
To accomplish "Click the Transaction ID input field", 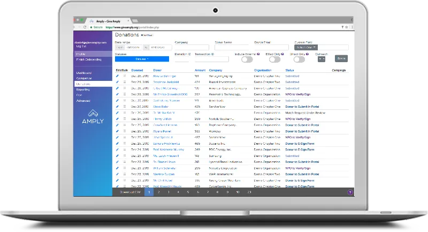I will [x=211, y=59].
